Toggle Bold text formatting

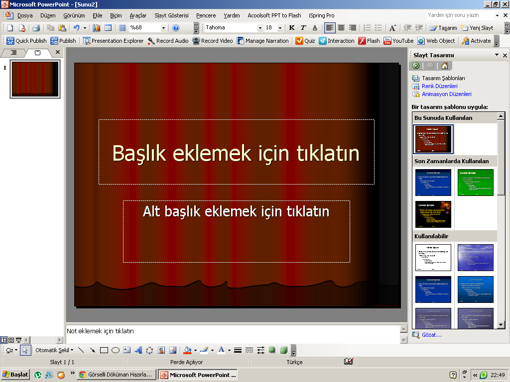(292, 28)
